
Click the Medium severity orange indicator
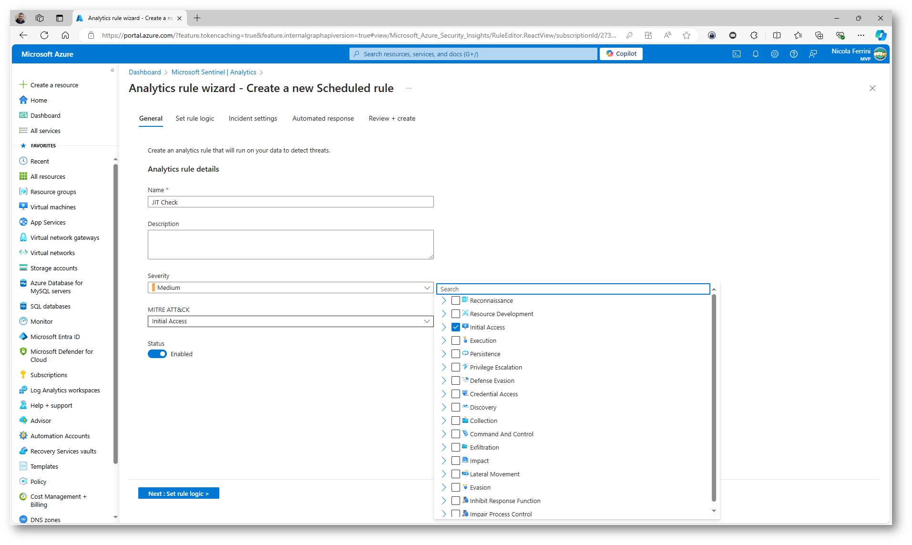(x=154, y=288)
